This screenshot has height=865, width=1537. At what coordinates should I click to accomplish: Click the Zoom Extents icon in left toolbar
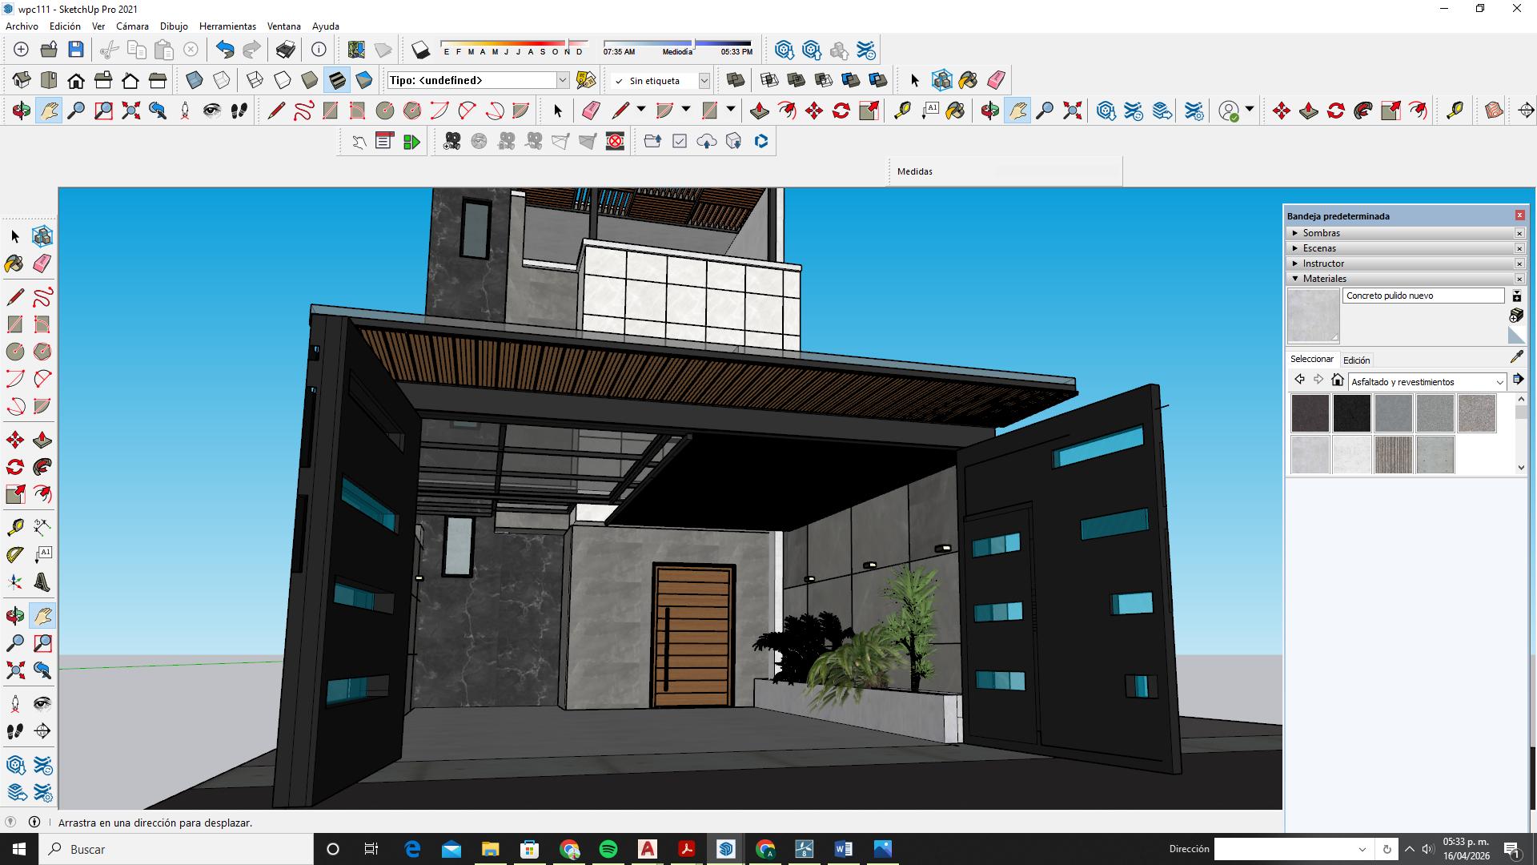click(14, 670)
